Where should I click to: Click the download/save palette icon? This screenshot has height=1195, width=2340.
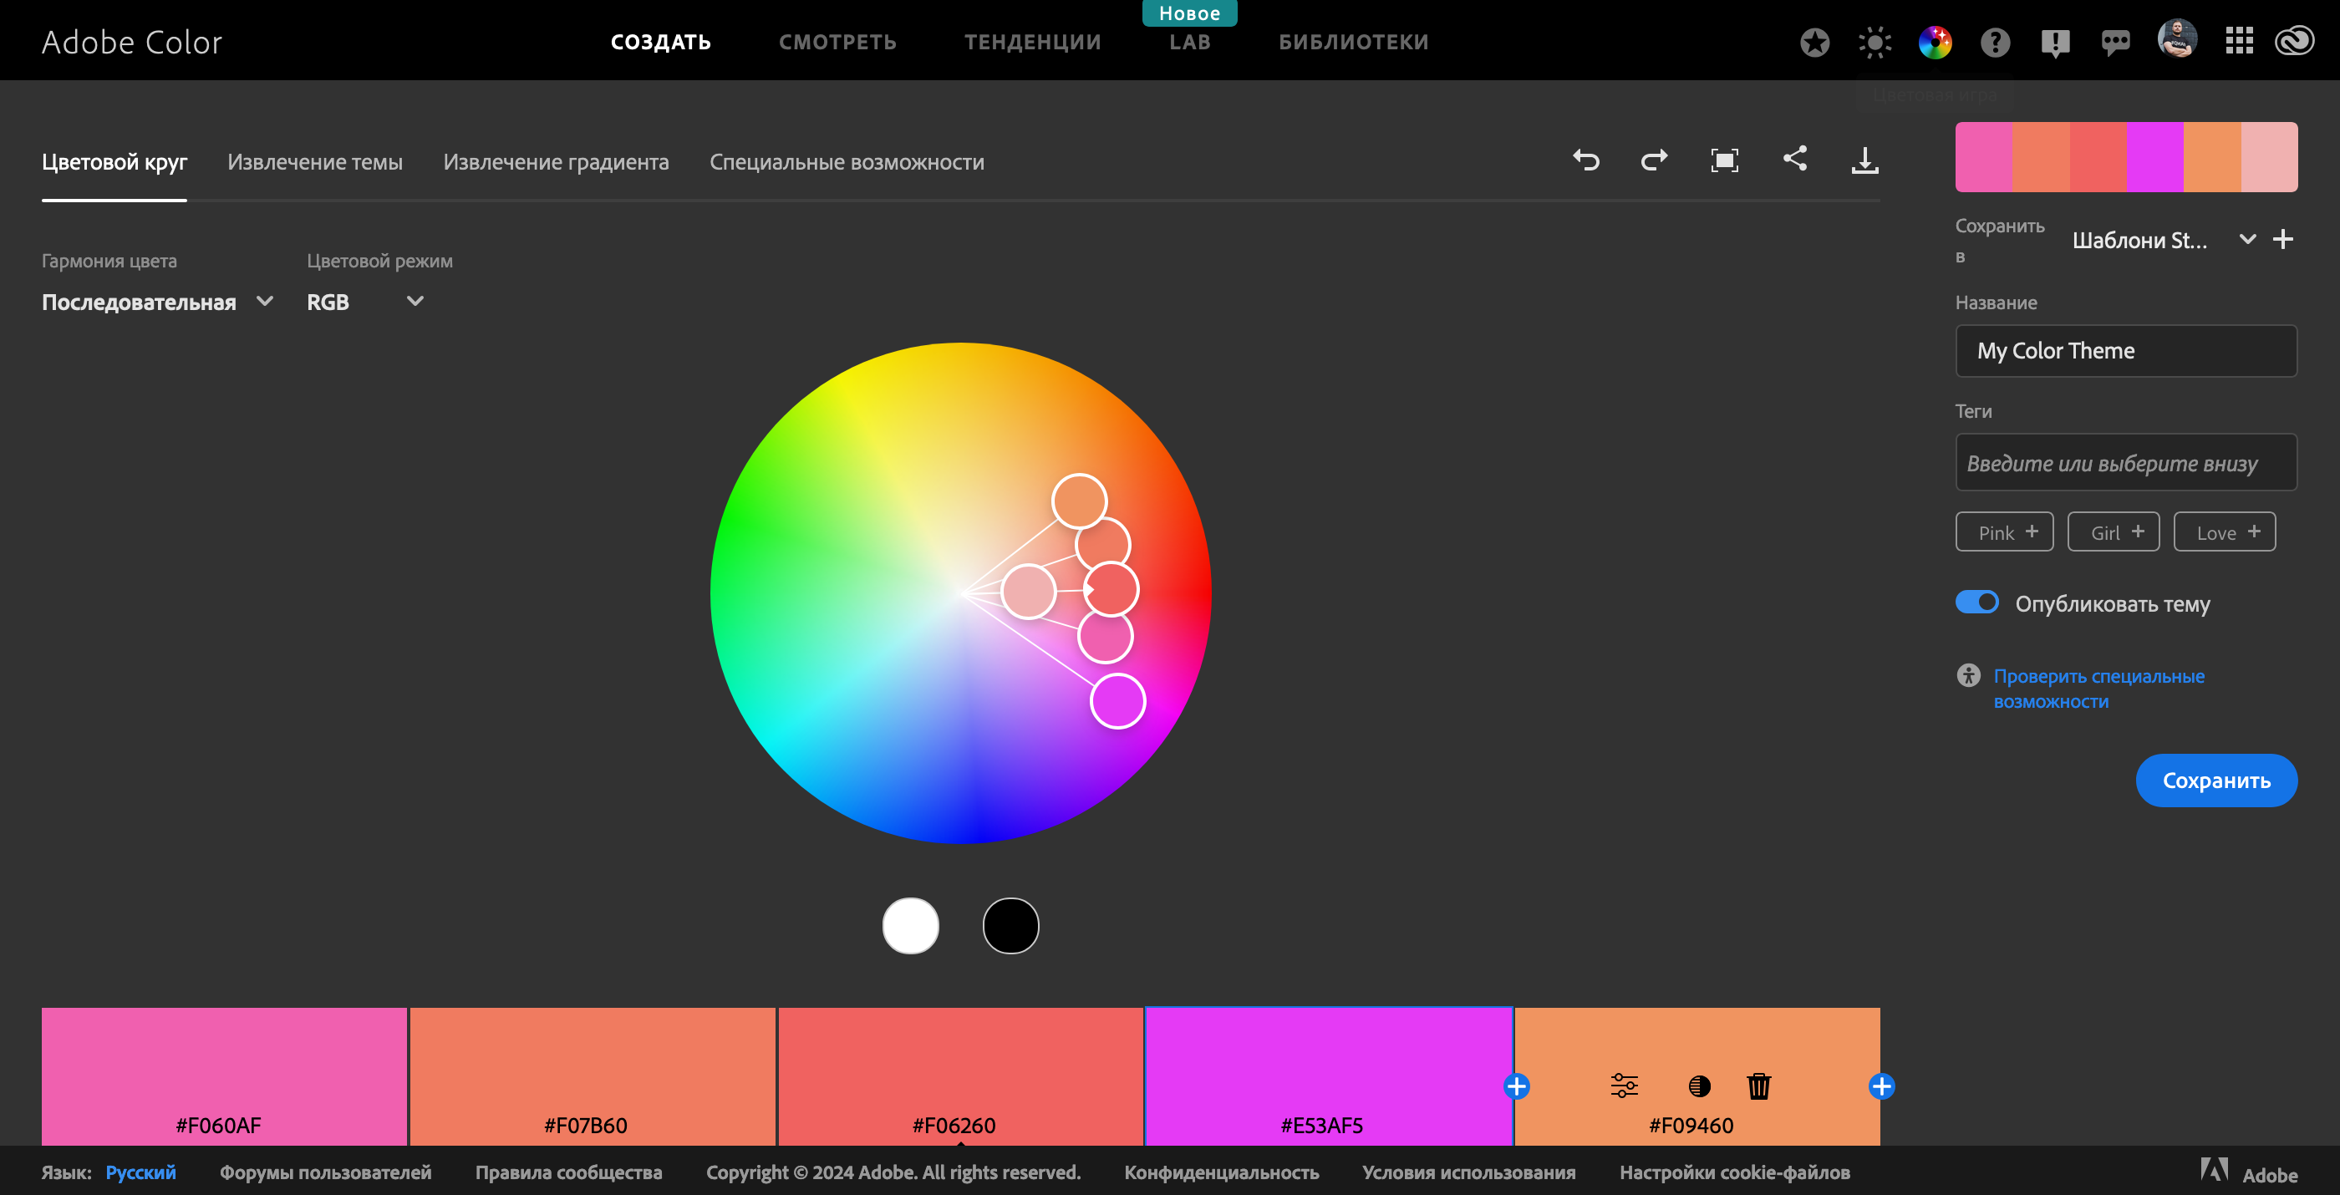1863,160
